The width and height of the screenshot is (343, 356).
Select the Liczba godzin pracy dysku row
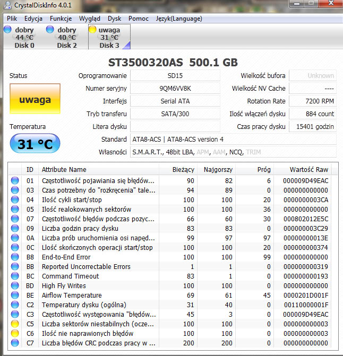170,228
